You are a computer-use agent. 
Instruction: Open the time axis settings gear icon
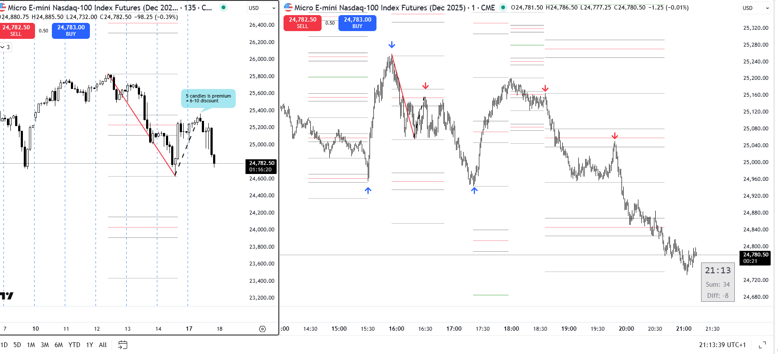pos(262,329)
